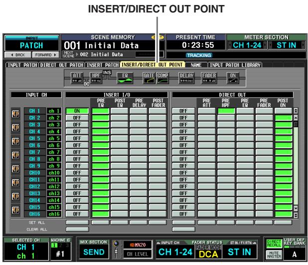Click the NEXT SCENE 002 Initial Data field
Viewport: 308px width, 265px height.
113,54
